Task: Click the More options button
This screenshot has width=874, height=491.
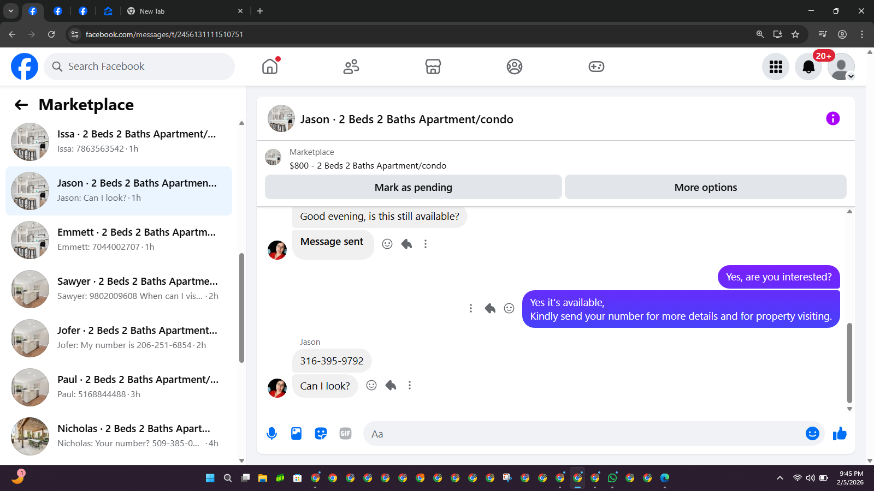Action: click(x=706, y=187)
